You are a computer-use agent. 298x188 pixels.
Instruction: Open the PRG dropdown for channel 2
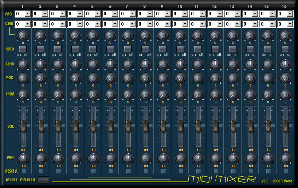pos(45,14)
